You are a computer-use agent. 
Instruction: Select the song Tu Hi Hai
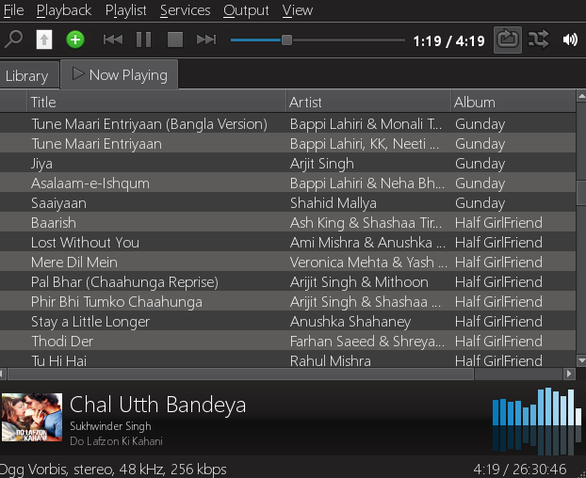tap(287, 359)
